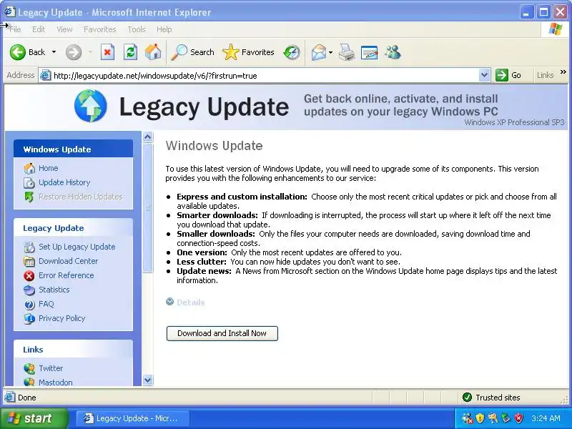Click the Trusted sites checkmark icon
Screen dimensions: 572x429
(467, 398)
